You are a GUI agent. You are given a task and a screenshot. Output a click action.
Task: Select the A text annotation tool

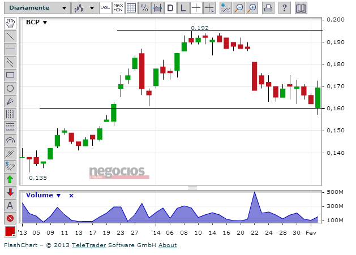click(10, 206)
